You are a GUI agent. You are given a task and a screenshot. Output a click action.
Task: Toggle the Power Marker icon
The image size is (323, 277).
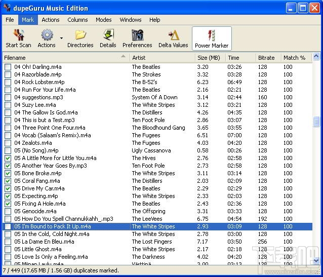[x=212, y=35]
